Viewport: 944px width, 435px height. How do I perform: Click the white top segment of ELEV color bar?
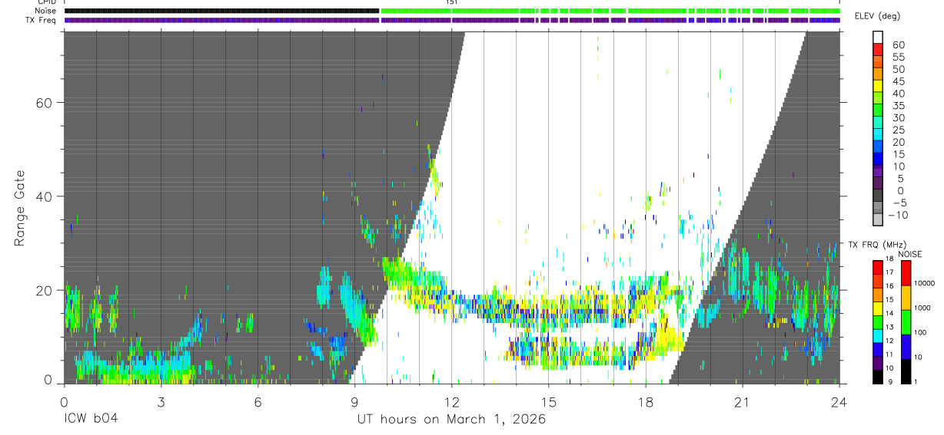coord(878,38)
